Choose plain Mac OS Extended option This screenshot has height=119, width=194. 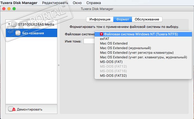point(143,43)
